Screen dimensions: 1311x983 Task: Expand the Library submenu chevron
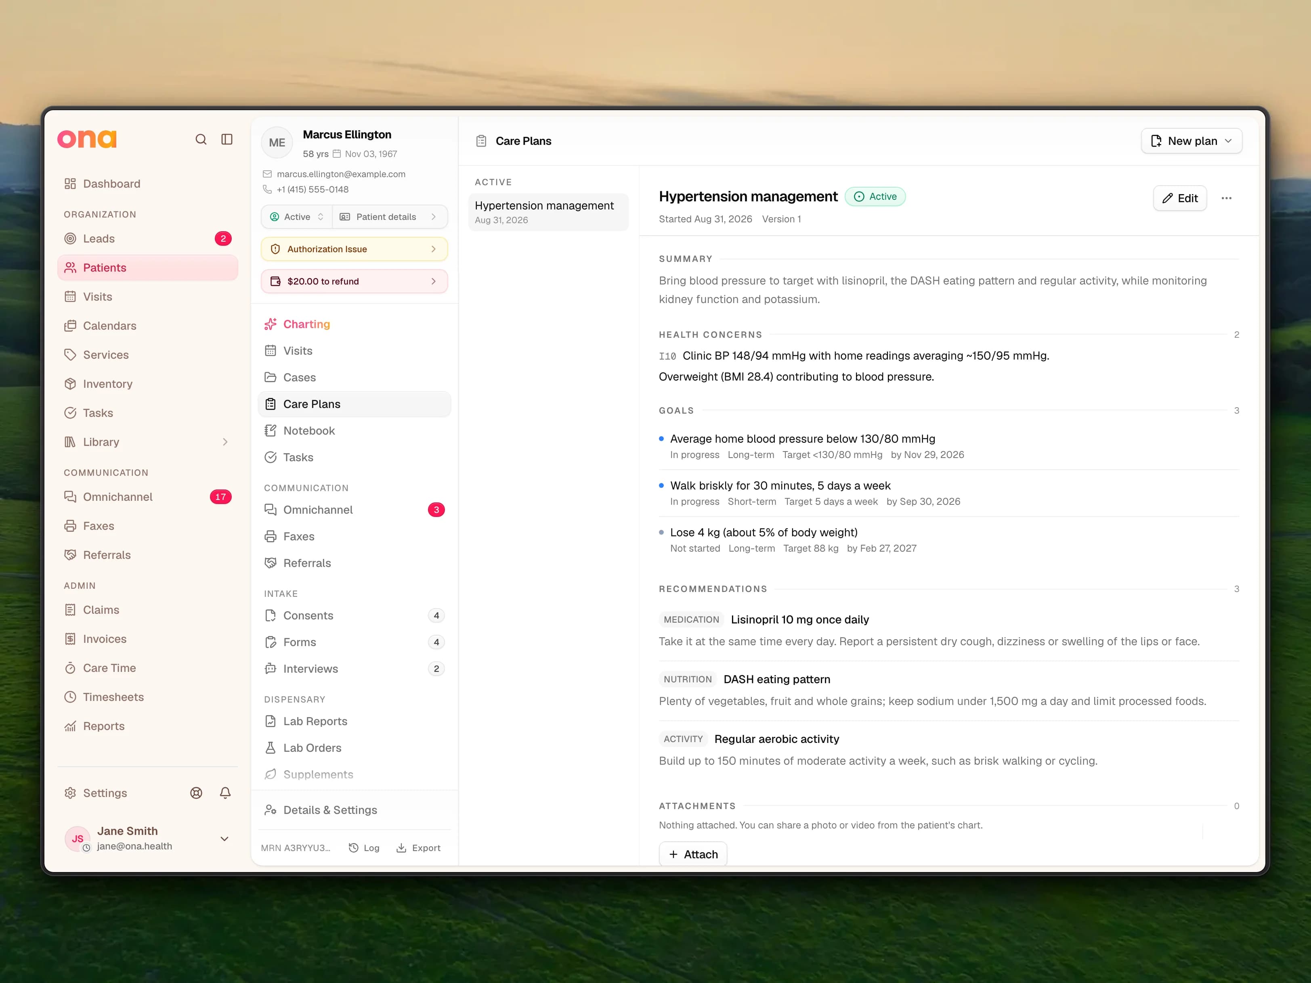click(225, 442)
